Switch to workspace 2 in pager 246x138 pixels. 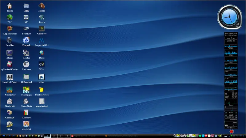click(54, 136)
